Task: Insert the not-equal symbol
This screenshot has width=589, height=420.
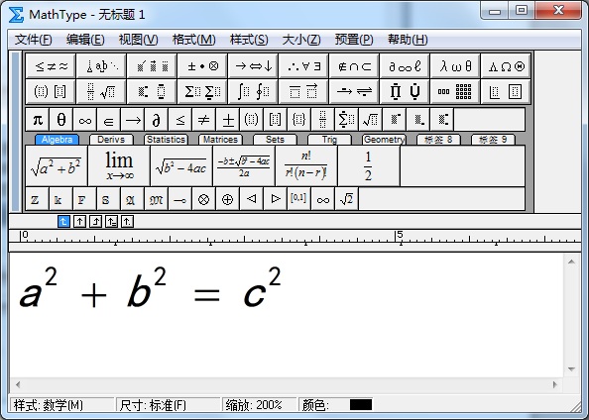Action: [x=203, y=120]
